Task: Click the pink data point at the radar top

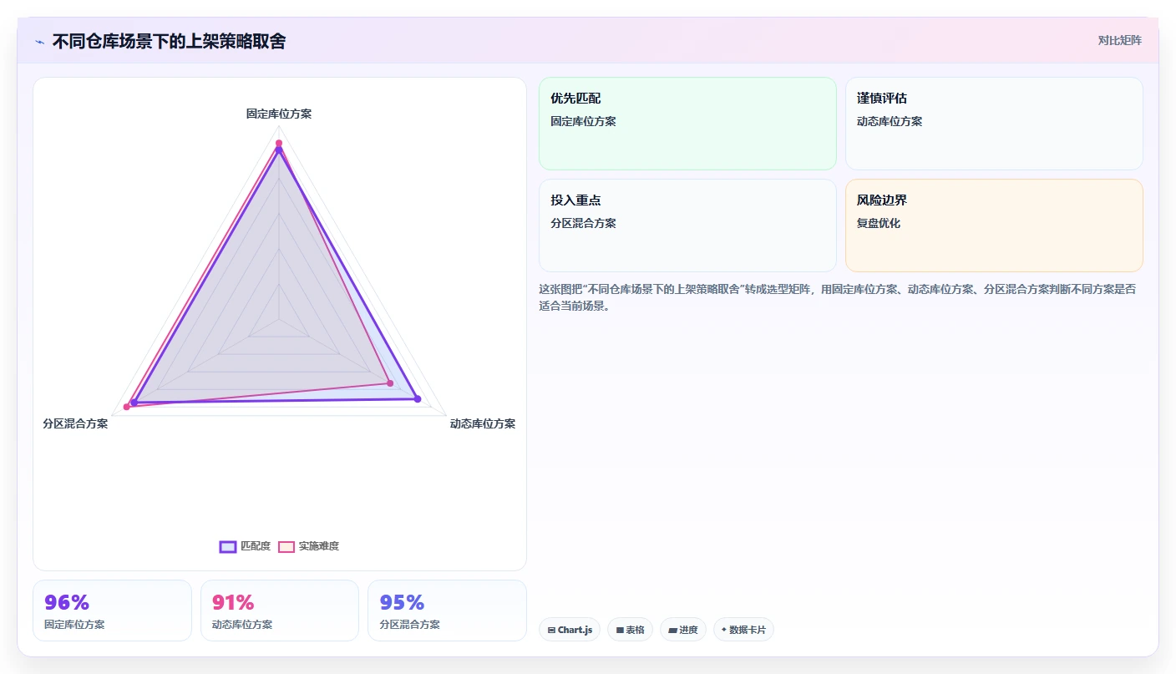Action: pos(279,143)
